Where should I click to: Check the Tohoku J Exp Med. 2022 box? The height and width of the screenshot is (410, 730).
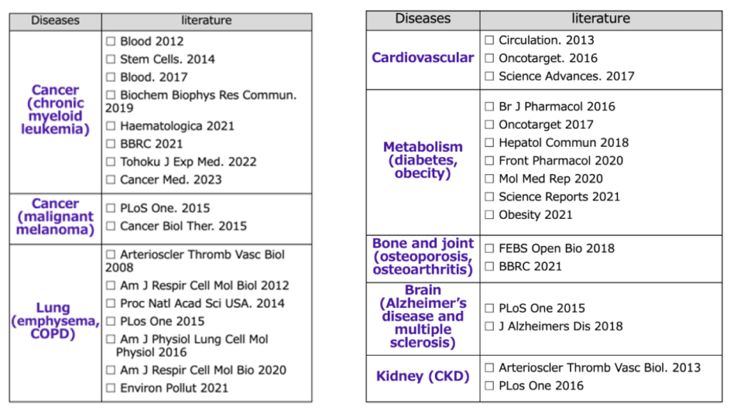point(110,162)
